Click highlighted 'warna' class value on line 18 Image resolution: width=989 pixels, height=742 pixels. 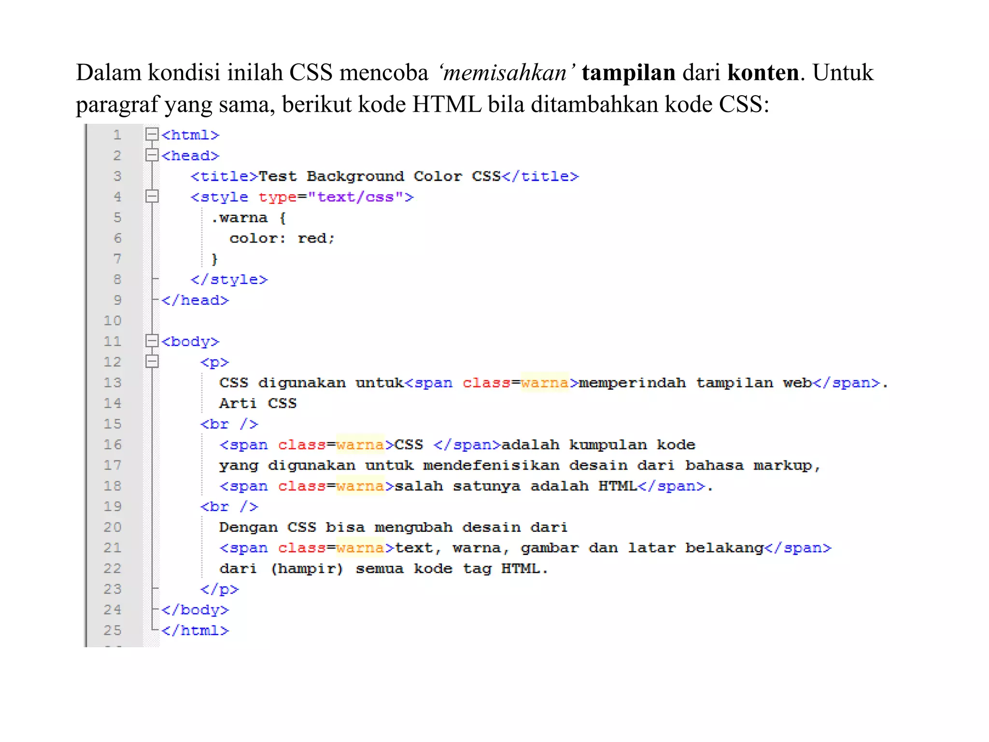(360, 486)
